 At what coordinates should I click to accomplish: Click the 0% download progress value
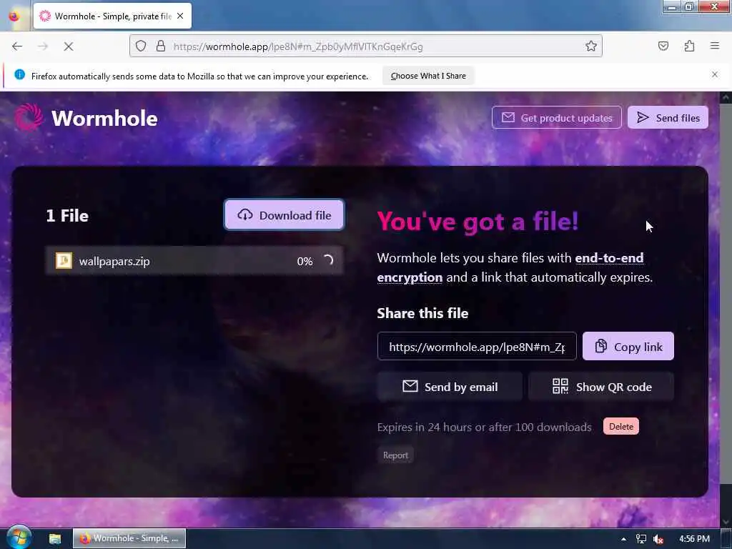coord(305,262)
